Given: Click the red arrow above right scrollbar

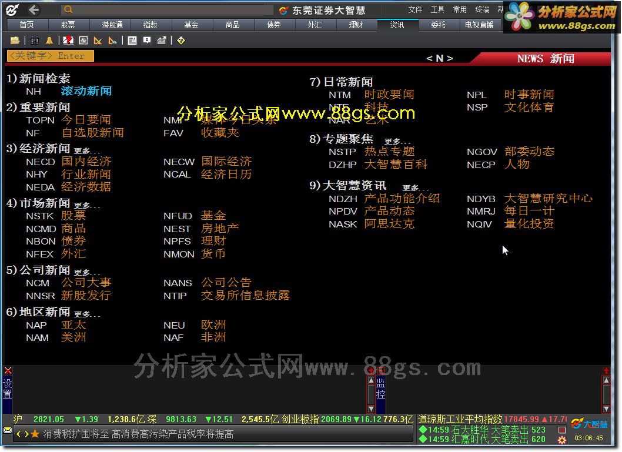Looking at the screenshot, I should click(606, 371).
